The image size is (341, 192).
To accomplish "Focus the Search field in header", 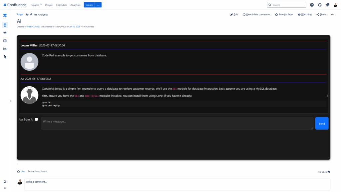I will (286, 5).
